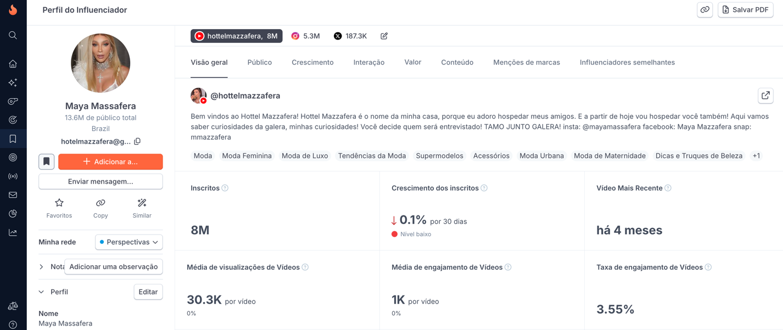Open the scales icon near sidebar bottom
783x330 pixels.
[13, 306]
